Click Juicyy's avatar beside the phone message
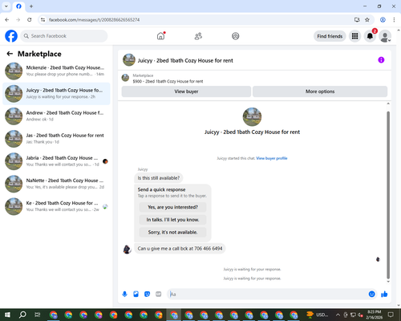Viewport: 401px width, 321px height. 127,249
